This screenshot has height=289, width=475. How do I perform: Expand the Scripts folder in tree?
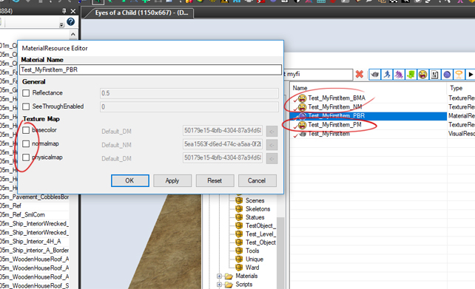(x=219, y=285)
